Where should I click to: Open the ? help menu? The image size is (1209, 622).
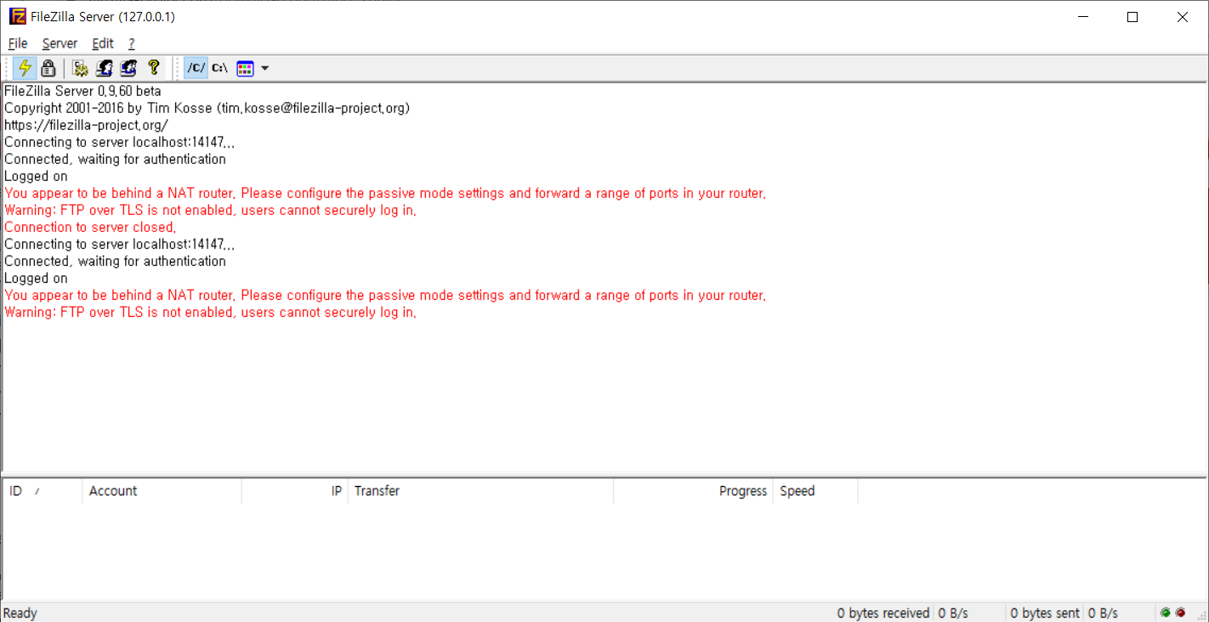point(132,43)
